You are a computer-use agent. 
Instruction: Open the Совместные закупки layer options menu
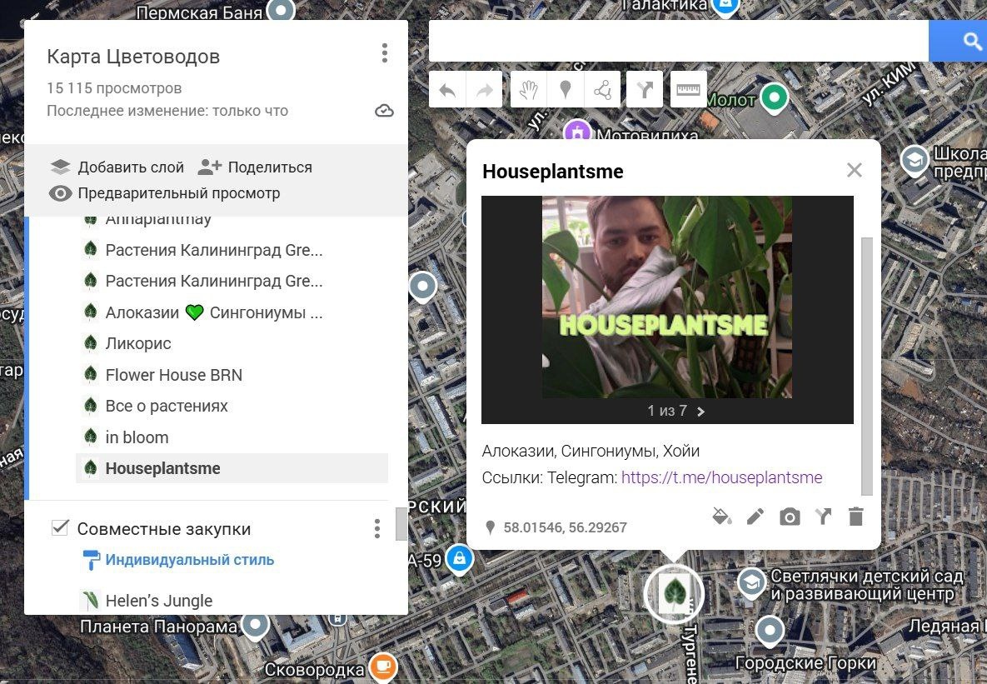click(377, 528)
